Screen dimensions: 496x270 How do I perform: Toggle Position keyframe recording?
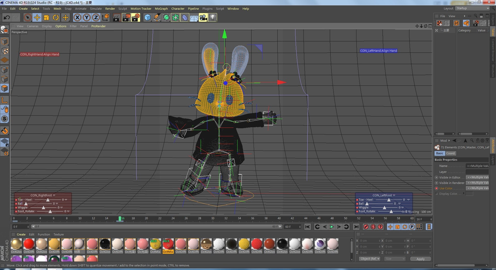pyautogui.click(x=390, y=227)
